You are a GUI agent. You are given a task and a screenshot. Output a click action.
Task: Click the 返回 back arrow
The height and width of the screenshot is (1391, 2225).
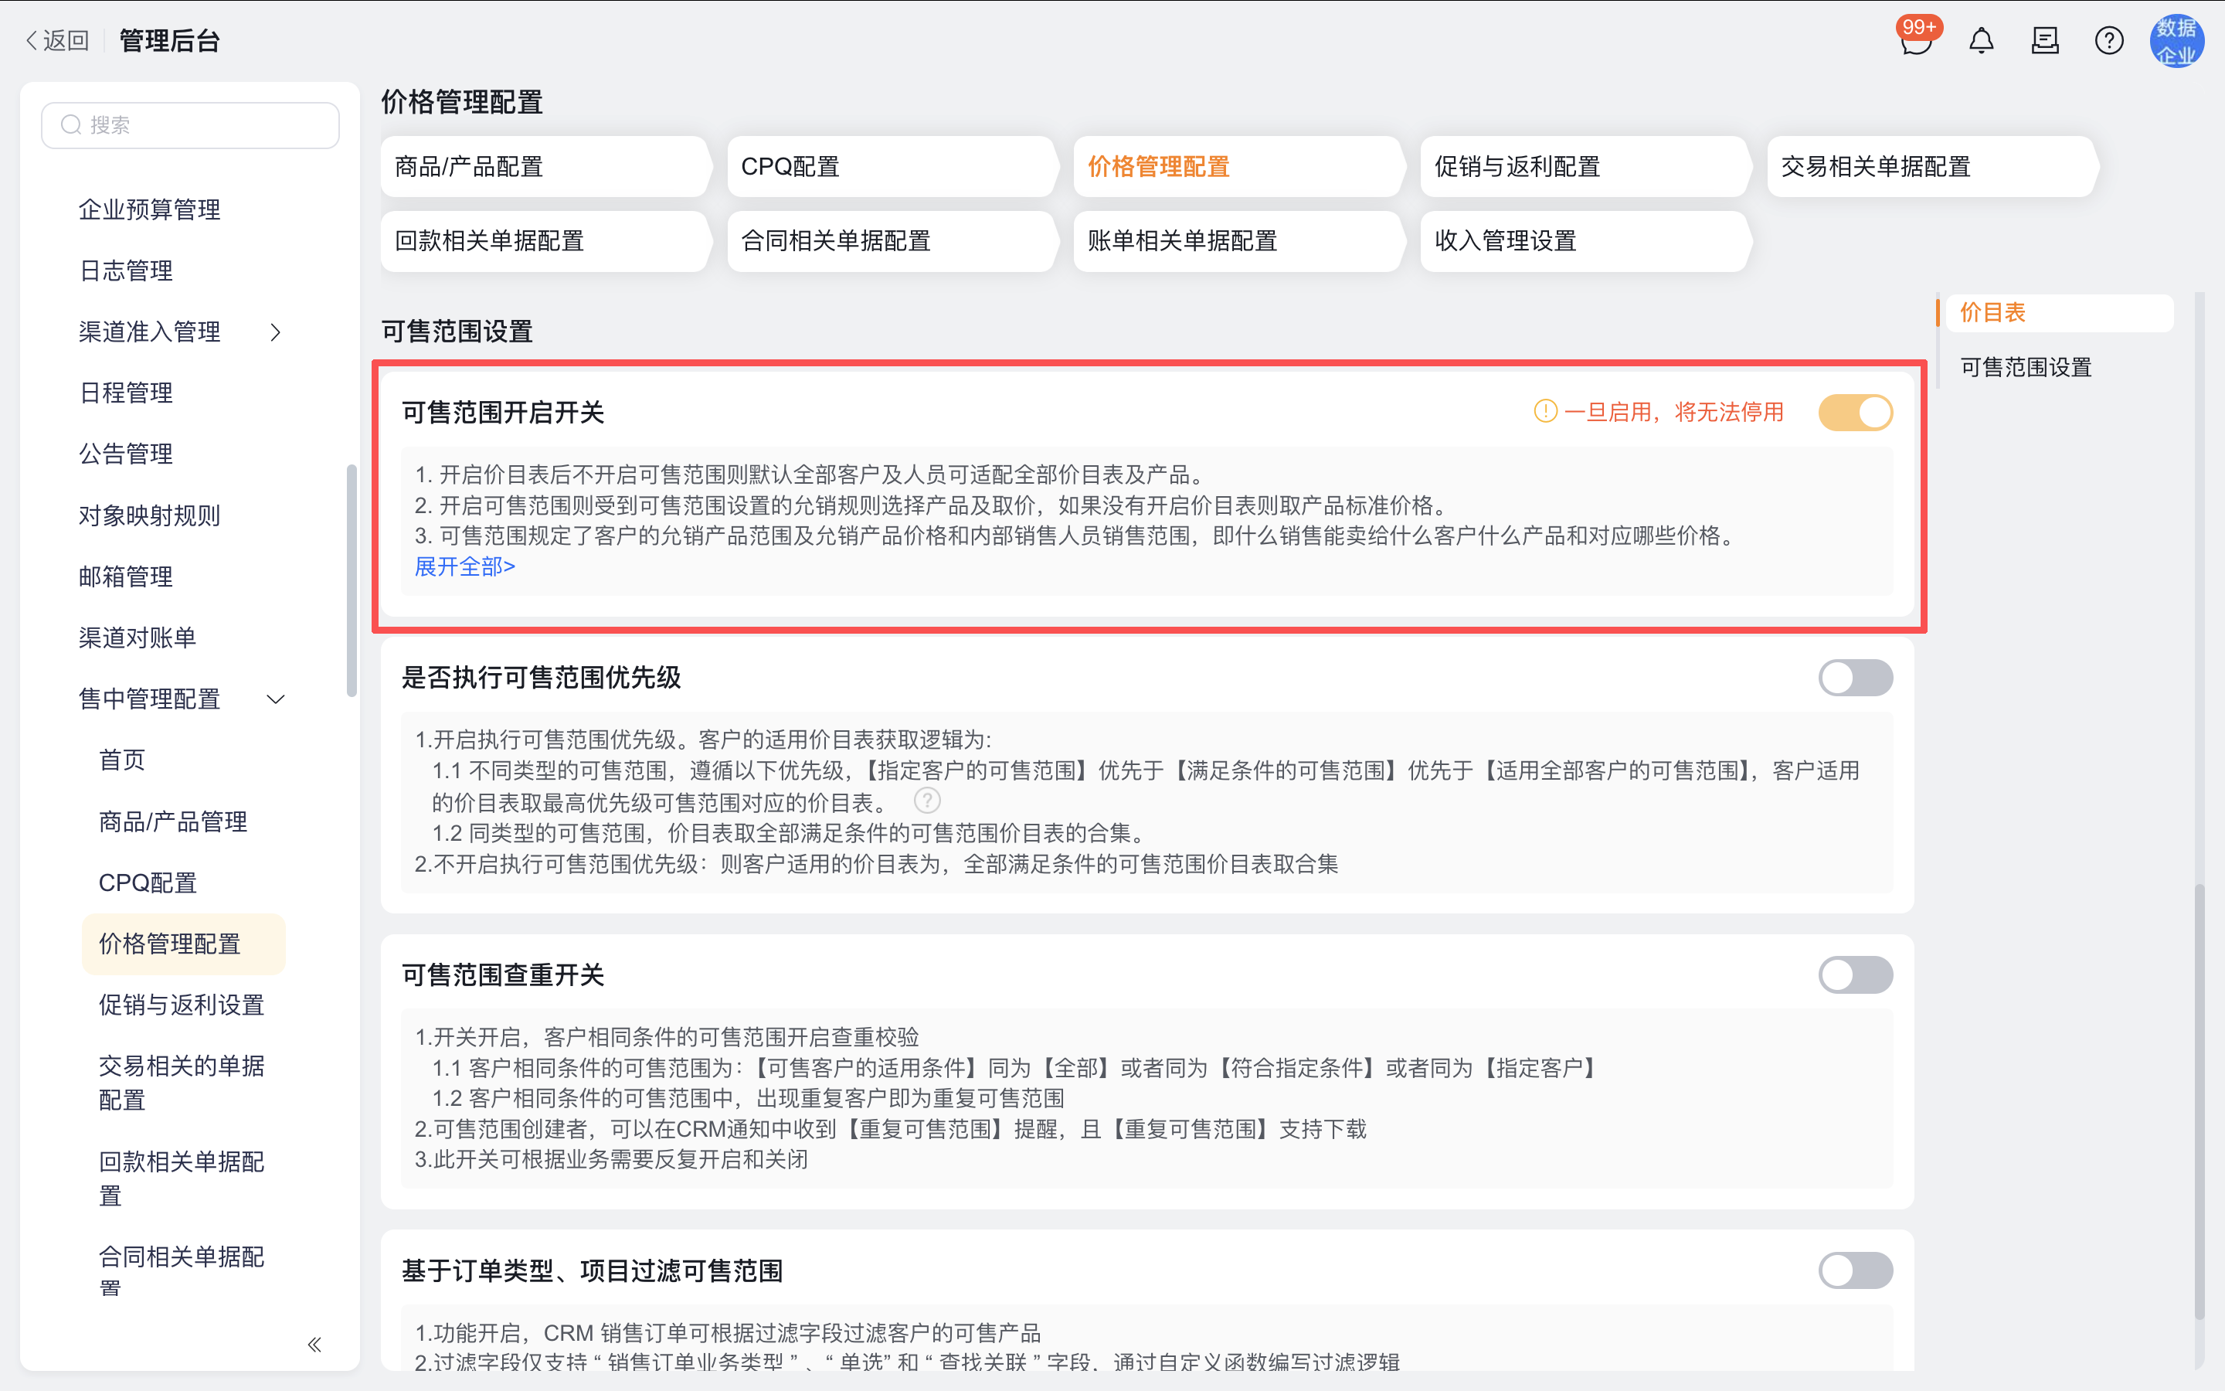(57, 40)
